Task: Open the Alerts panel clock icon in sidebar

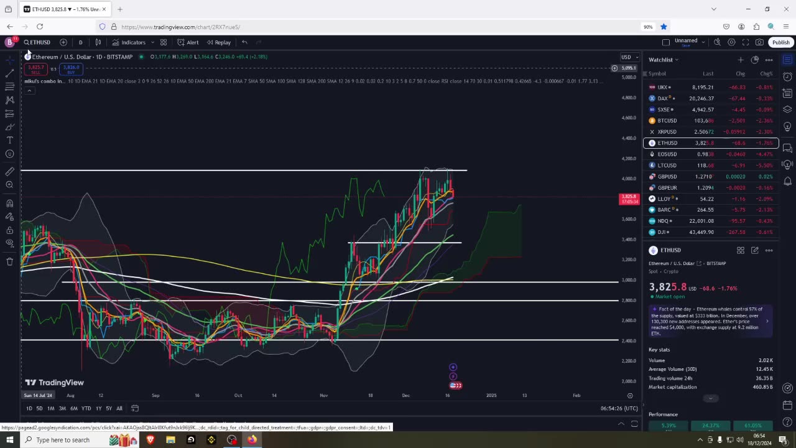Action: [x=787, y=77]
